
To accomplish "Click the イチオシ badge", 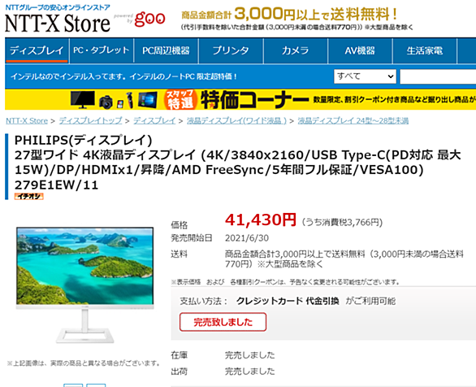I will point(29,197).
